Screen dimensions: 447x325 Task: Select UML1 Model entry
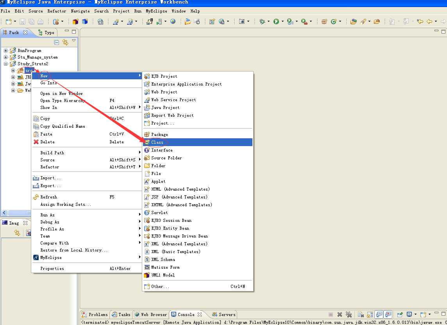(198, 275)
